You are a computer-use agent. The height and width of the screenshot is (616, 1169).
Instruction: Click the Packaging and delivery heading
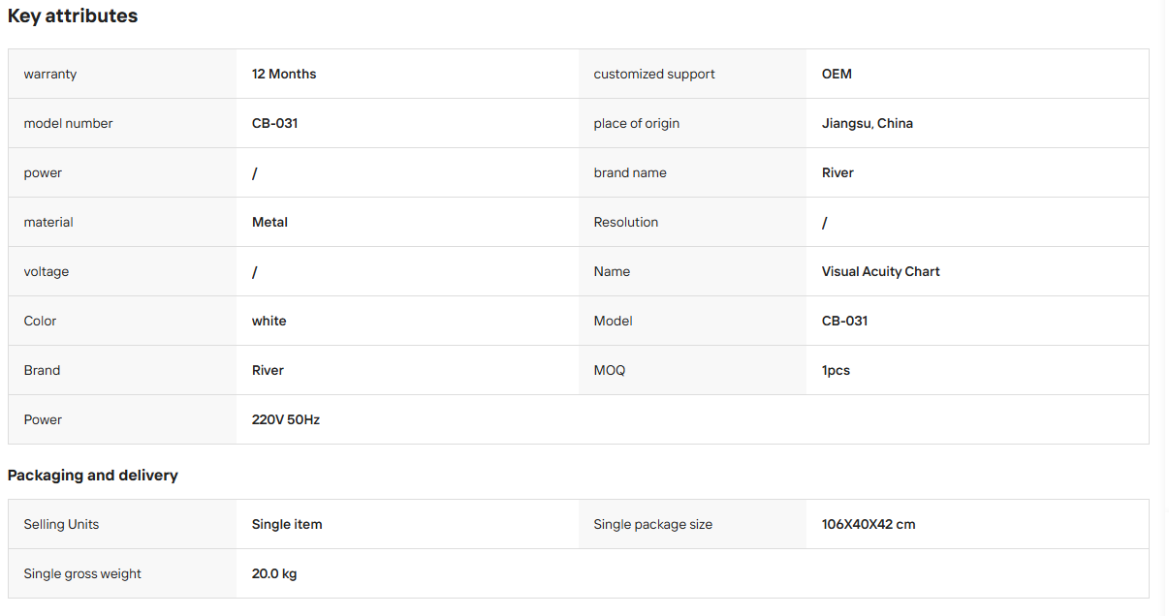pos(93,476)
